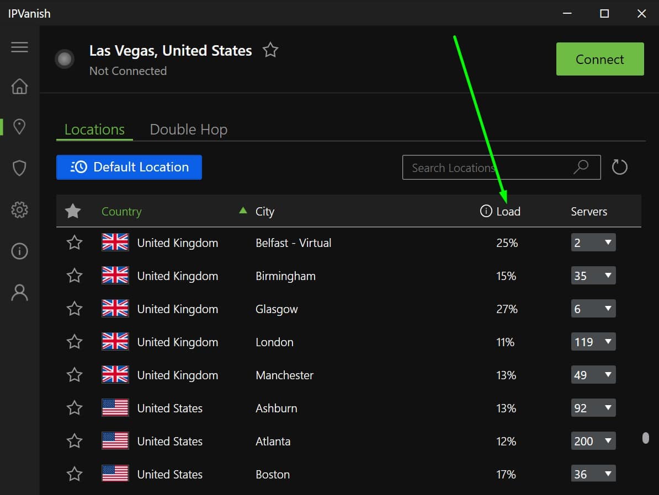Toggle sort via Country sort arrow
This screenshot has width=659, height=495.
[243, 210]
